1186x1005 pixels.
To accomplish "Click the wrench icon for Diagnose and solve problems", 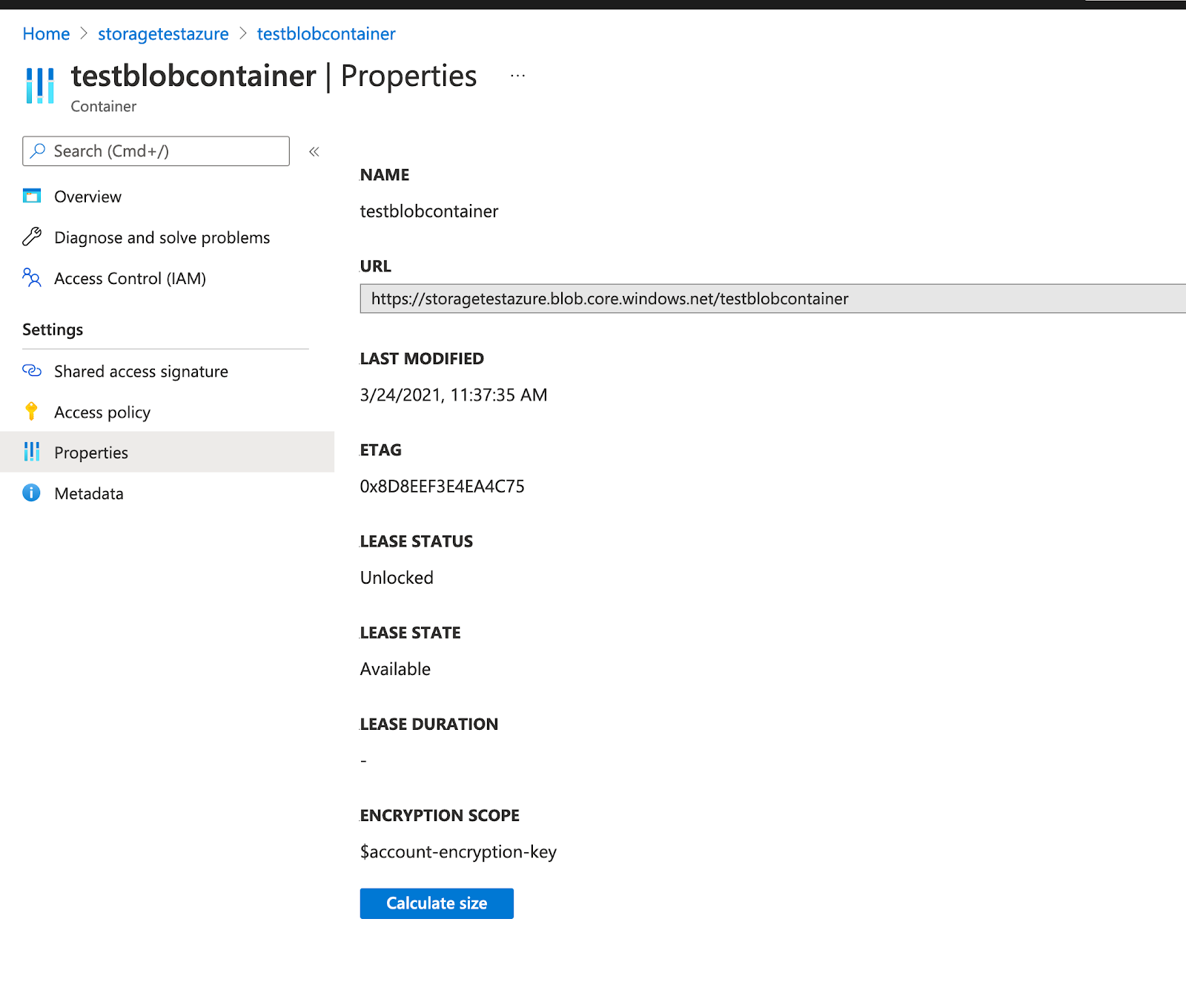I will point(31,237).
